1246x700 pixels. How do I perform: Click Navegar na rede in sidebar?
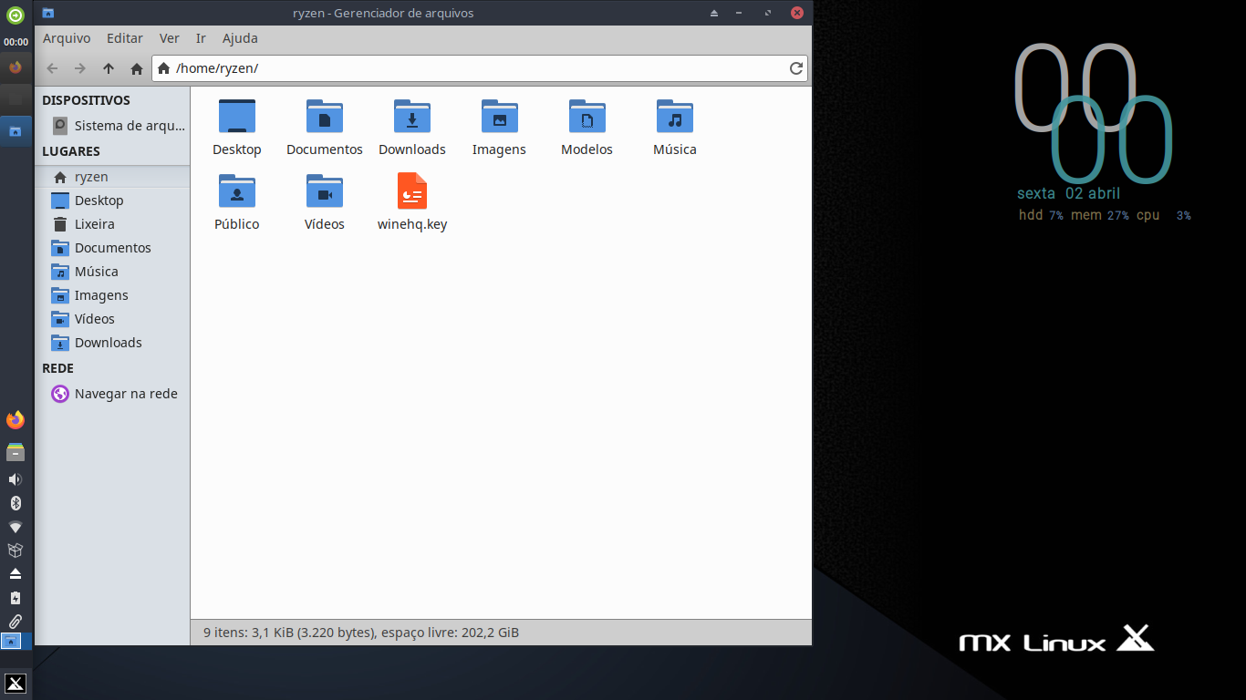tap(112, 394)
